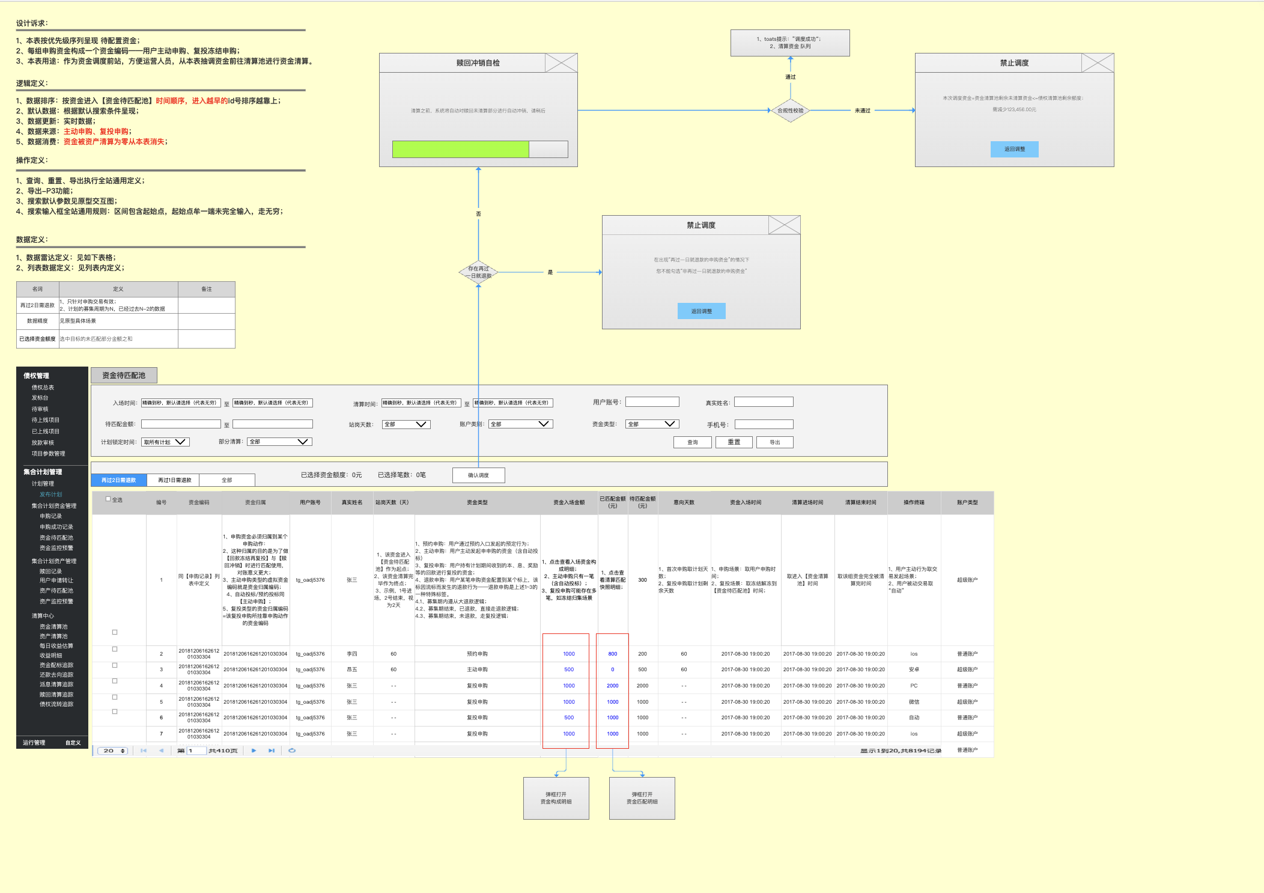Go to first page in pagination bar

[143, 751]
